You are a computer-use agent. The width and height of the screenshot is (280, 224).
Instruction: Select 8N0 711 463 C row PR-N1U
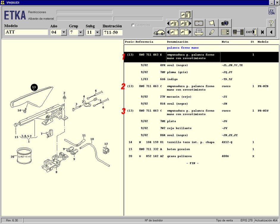201,112
